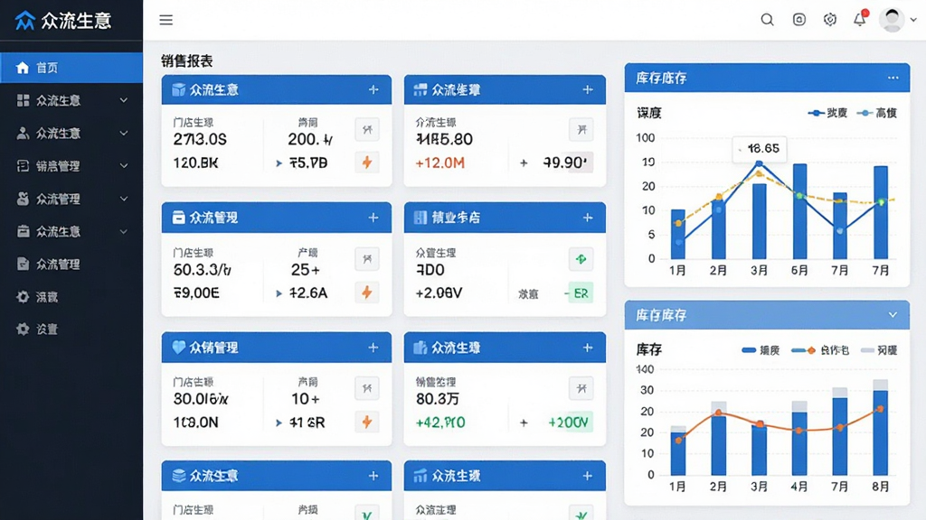The height and width of the screenshot is (520, 926).
Task: Click the 3月 bar under the 16.65 tooltip
Action: [x=759, y=221]
